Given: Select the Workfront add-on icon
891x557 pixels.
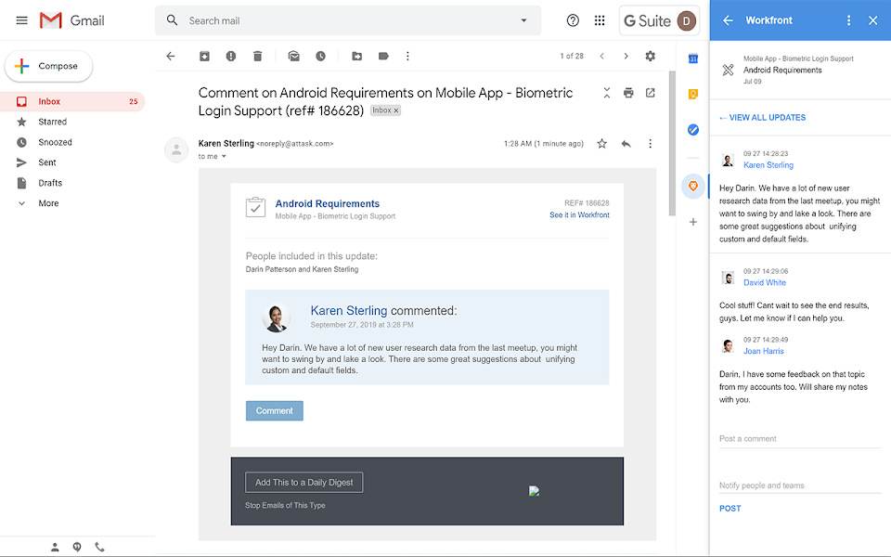Looking at the screenshot, I should coord(692,186).
